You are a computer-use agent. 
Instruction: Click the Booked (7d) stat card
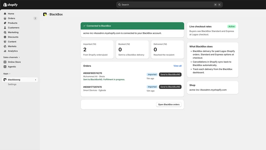(x=132, y=49)
